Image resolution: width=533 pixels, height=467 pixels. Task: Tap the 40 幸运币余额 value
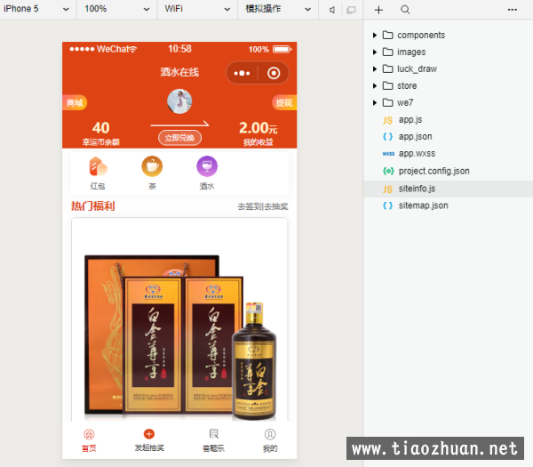(101, 133)
